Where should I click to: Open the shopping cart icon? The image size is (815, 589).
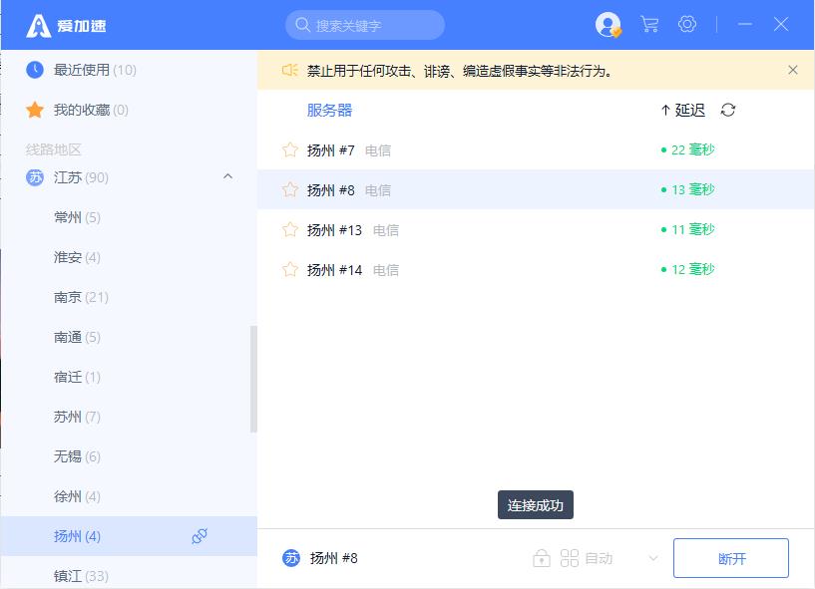[x=649, y=25]
